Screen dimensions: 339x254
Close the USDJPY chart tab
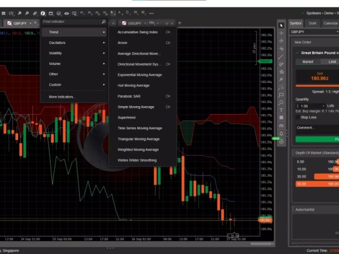(172, 23)
